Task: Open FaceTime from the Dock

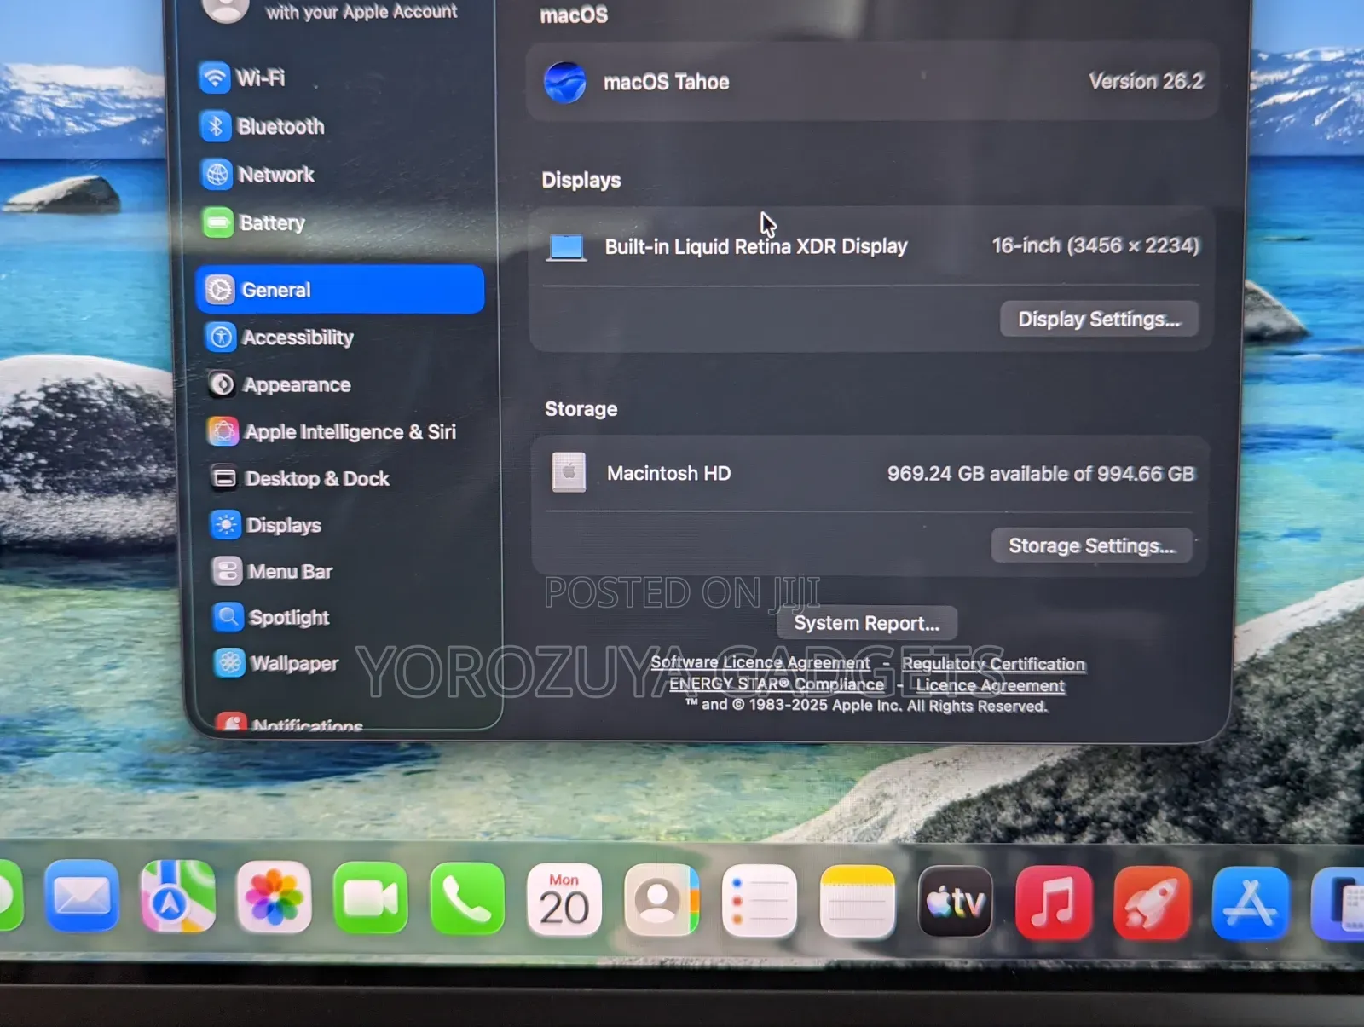Action: coord(370,899)
